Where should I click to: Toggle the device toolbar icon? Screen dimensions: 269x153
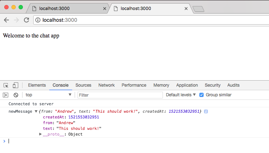click(15, 85)
